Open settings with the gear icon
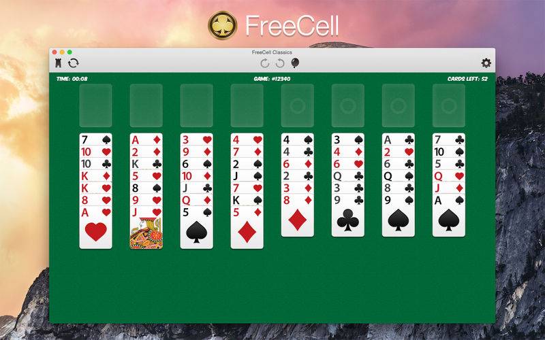Screen dimensions: 545x340 click(486, 63)
